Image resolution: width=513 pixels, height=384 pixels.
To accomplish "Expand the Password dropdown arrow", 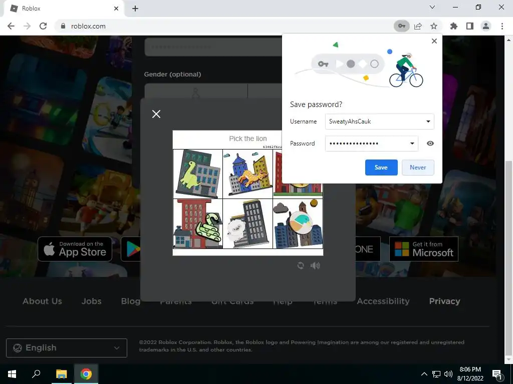I will [x=412, y=143].
